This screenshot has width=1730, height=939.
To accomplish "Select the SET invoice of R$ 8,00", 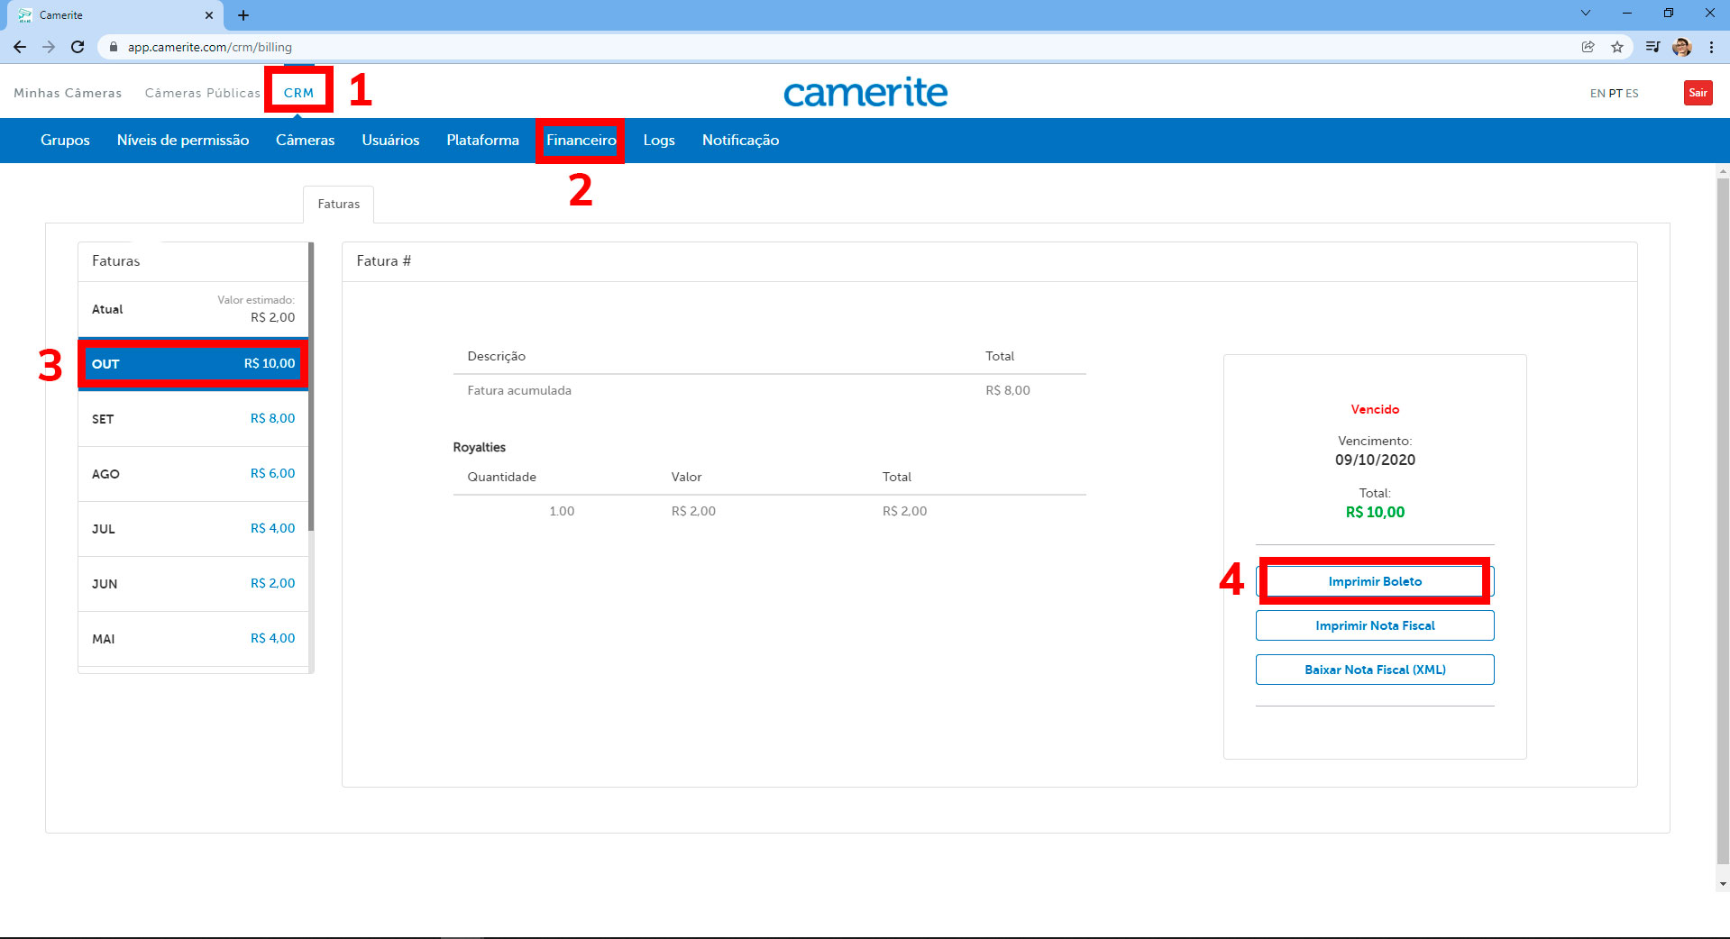I will click(193, 419).
